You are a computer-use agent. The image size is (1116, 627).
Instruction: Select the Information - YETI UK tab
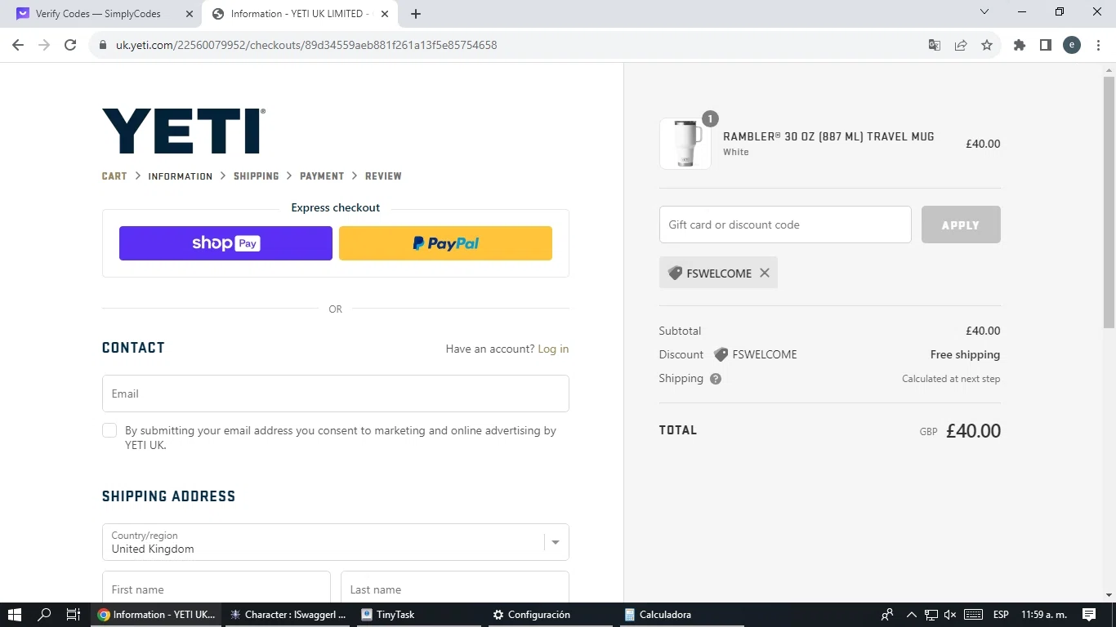point(299,14)
